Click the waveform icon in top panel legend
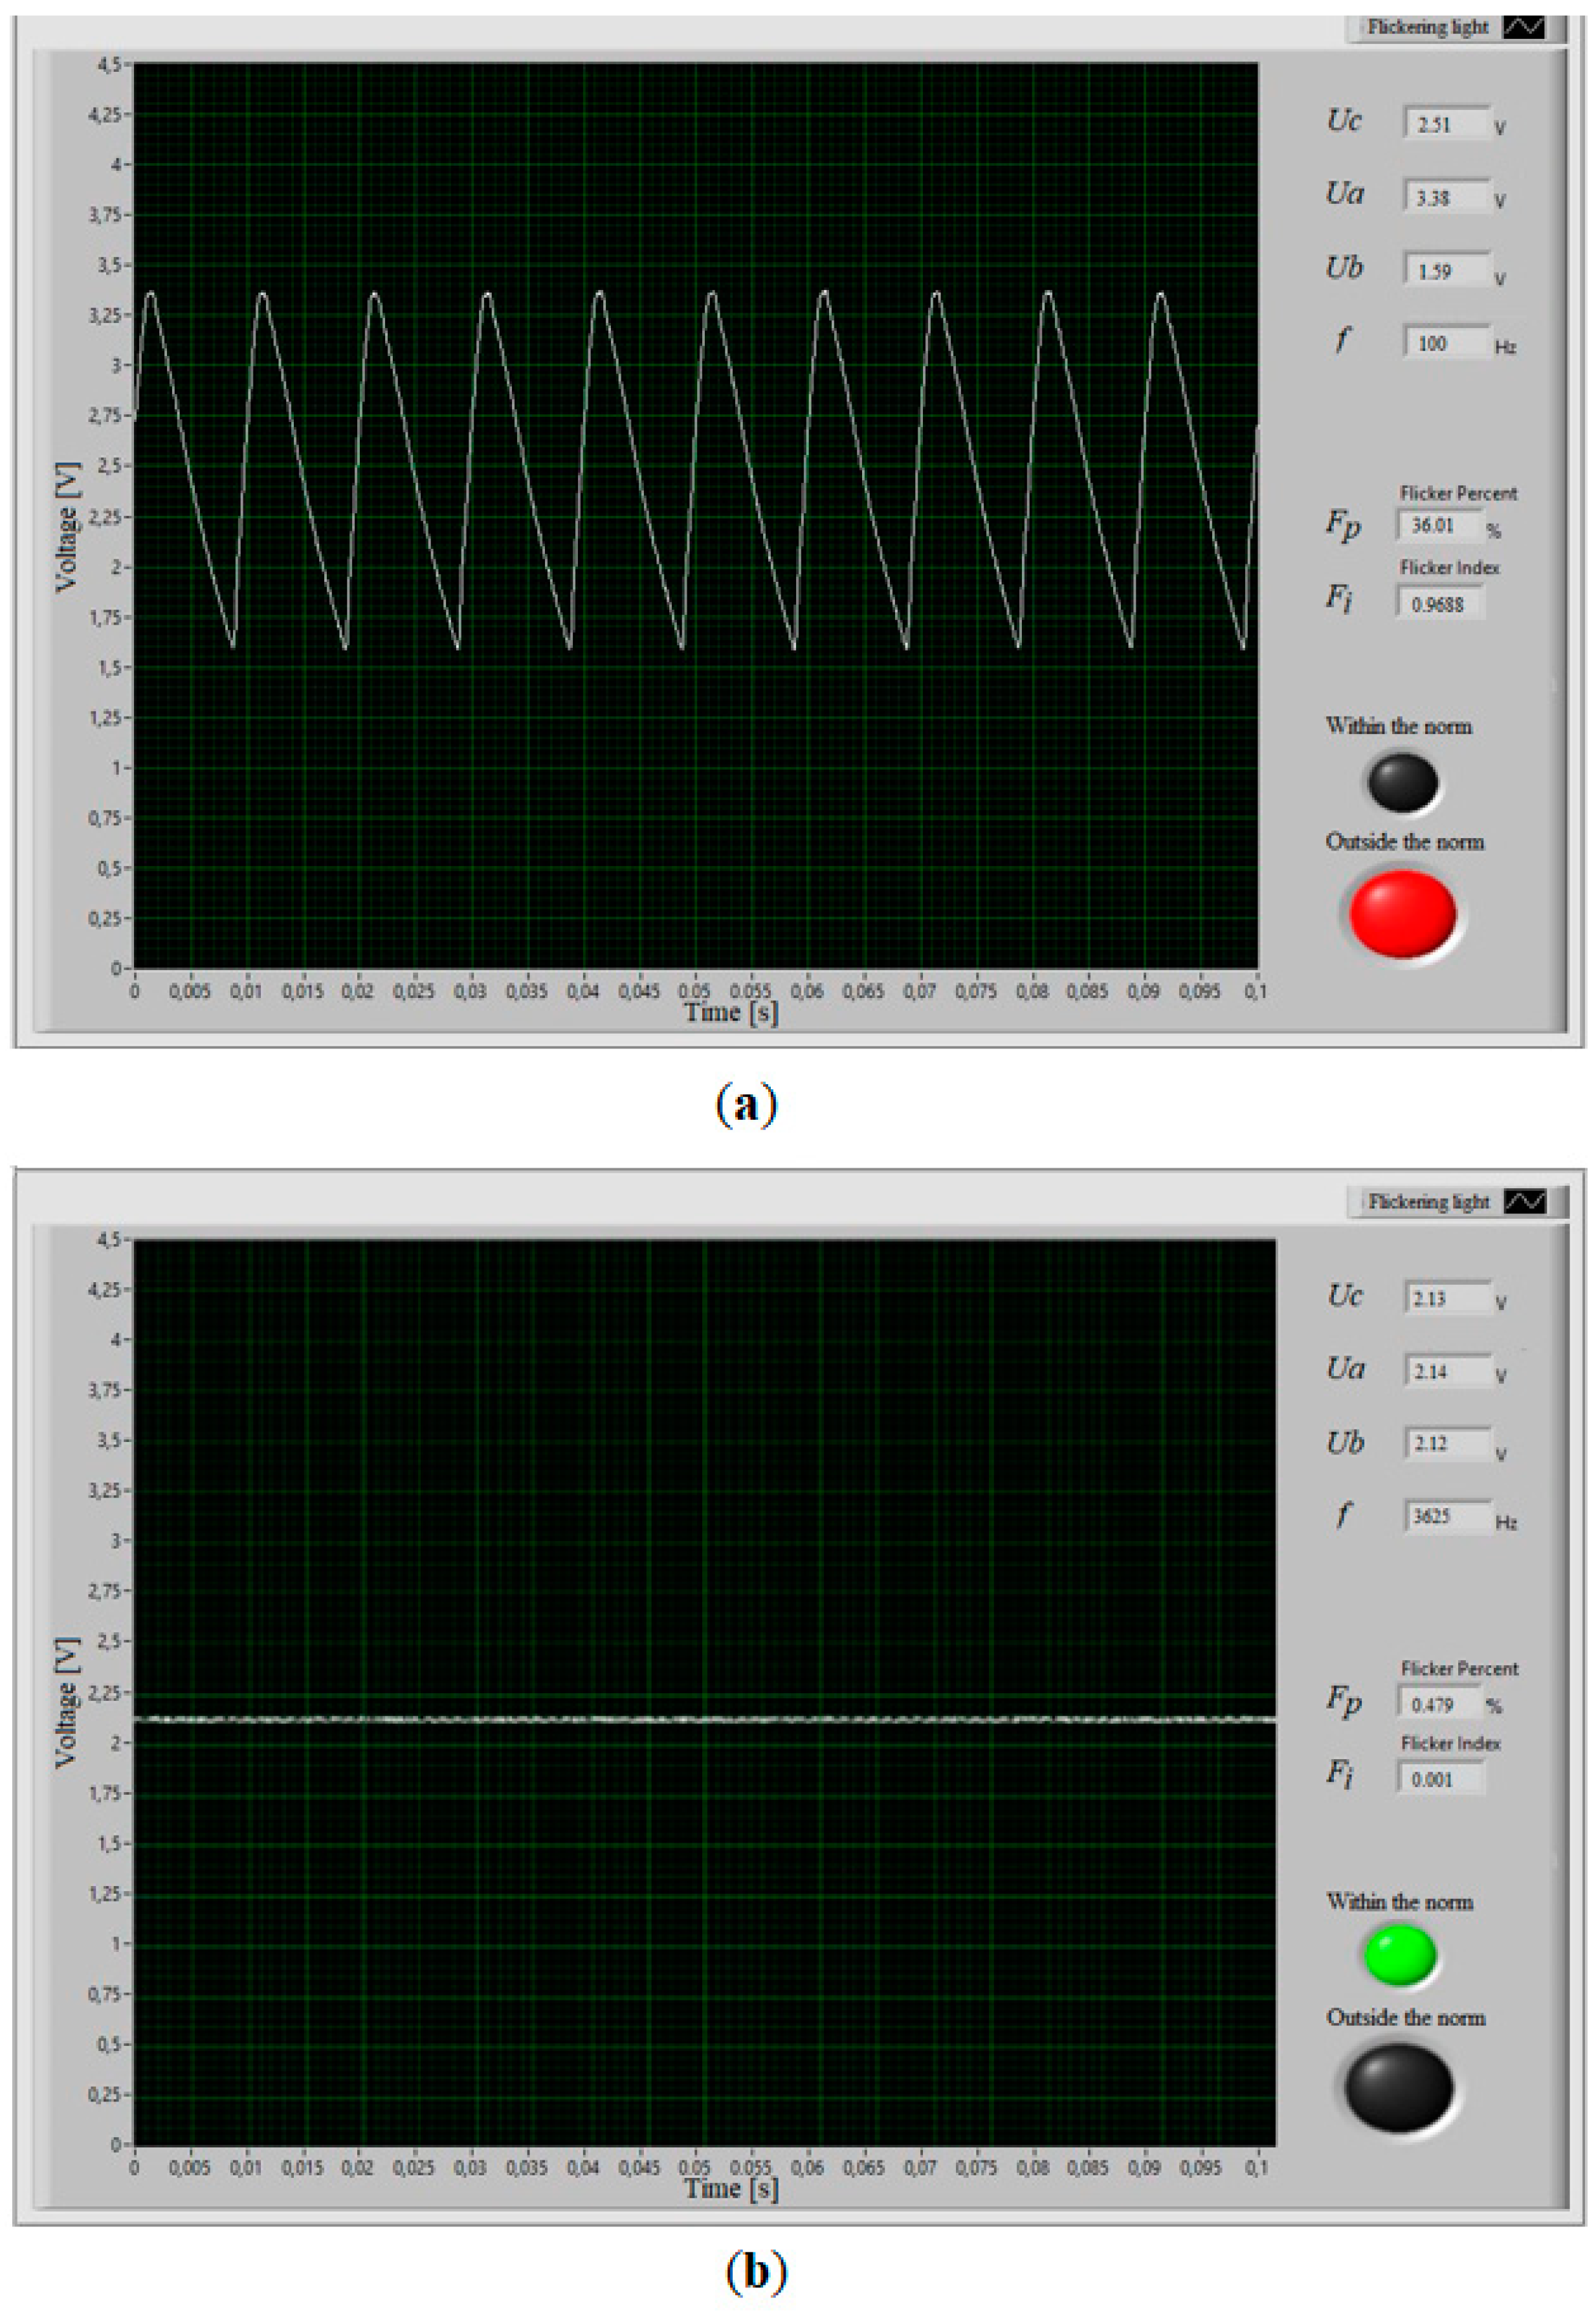 tap(1523, 28)
